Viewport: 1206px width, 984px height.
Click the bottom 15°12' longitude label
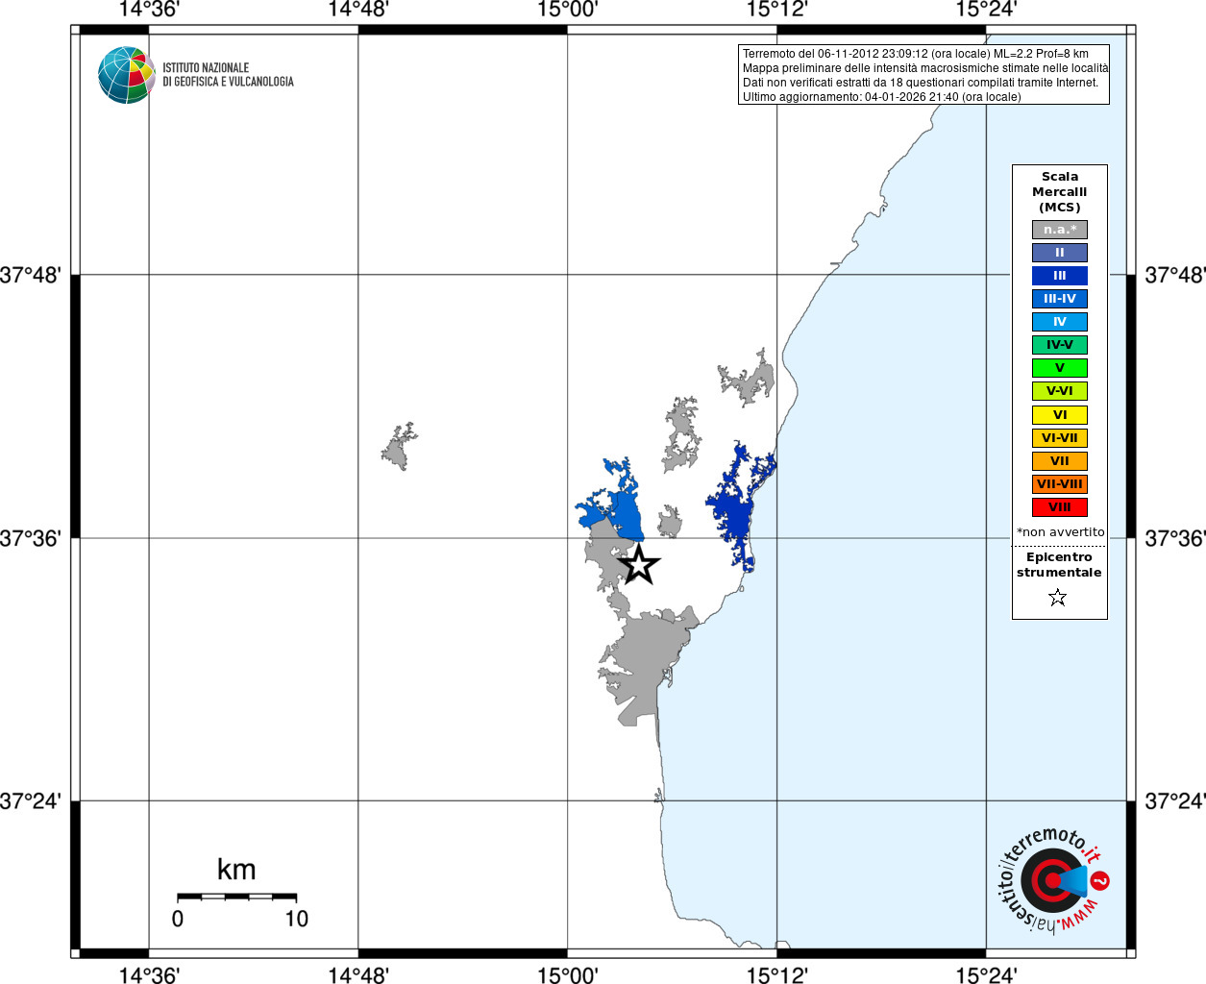coord(776,975)
